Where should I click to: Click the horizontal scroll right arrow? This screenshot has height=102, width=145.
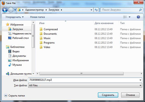click(x=141, y=74)
